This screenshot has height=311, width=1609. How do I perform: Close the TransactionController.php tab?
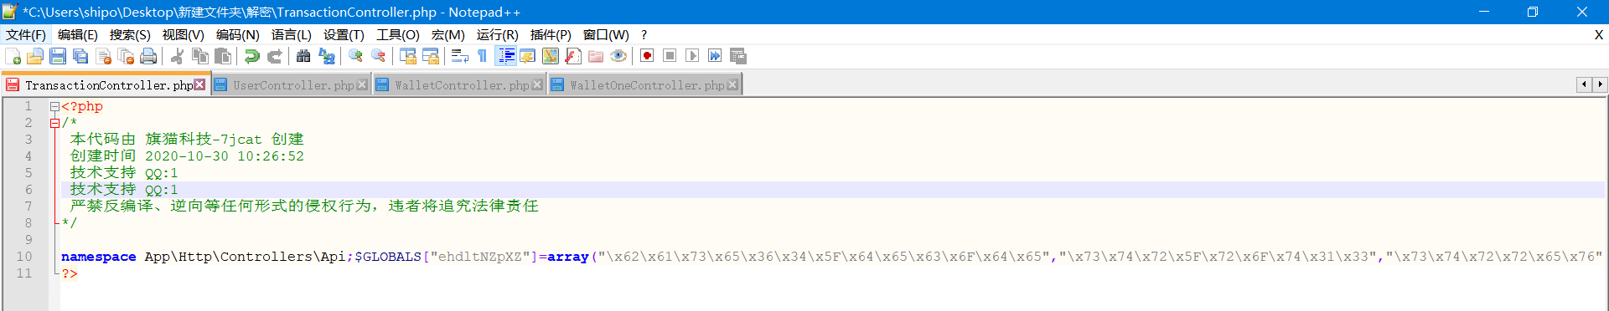click(x=199, y=84)
